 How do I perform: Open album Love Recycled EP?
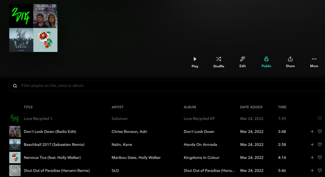click(x=199, y=119)
